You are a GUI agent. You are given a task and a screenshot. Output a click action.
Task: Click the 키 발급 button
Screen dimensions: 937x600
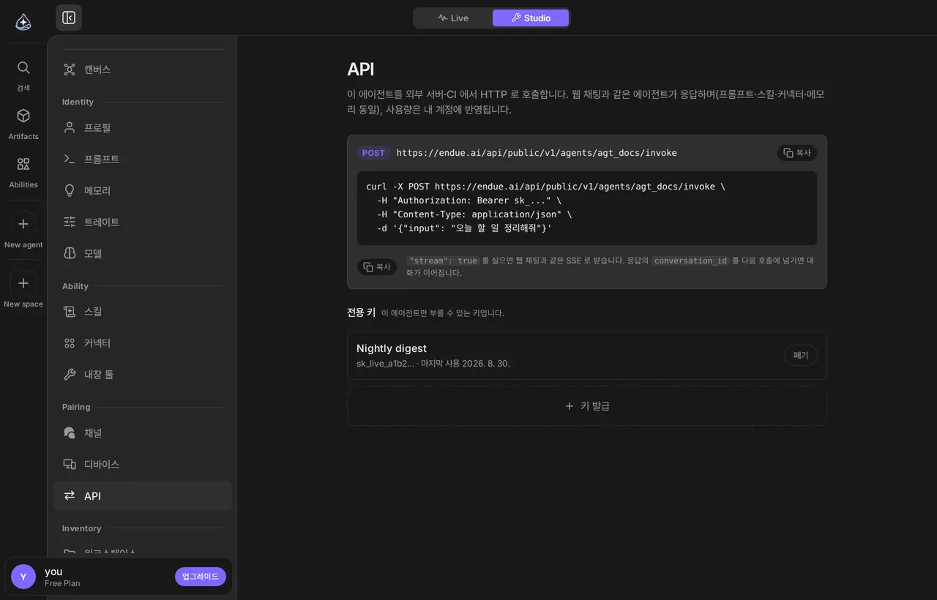point(587,406)
